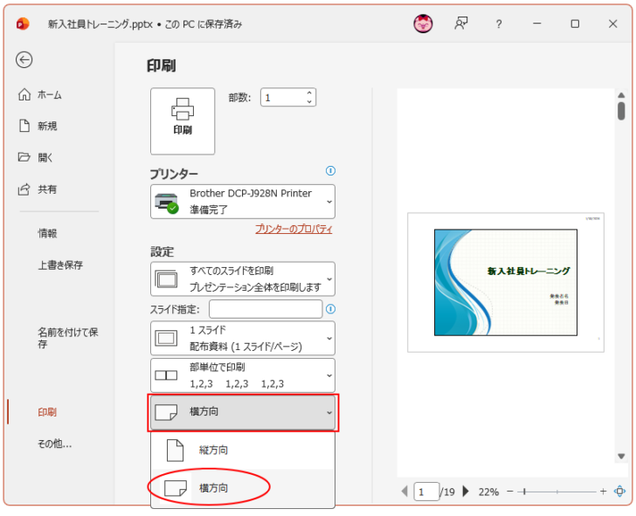This screenshot has height=516, width=636.
Task: Go to next preview page arrow
Action: pyautogui.click(x=466, y=492)
